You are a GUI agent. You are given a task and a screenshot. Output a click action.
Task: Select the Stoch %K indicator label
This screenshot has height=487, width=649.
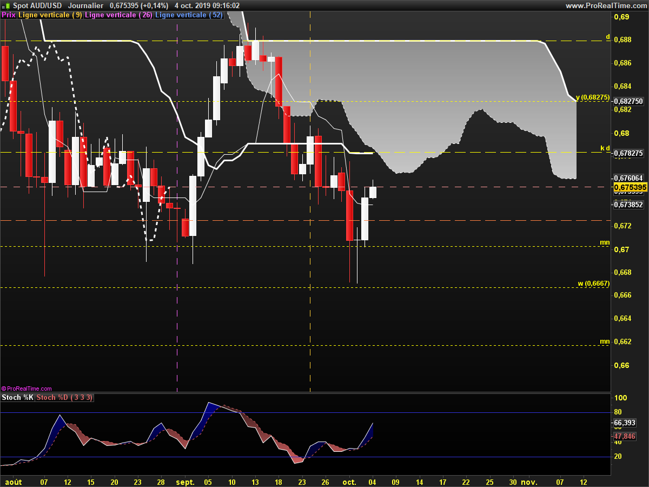tap(18, 398)
